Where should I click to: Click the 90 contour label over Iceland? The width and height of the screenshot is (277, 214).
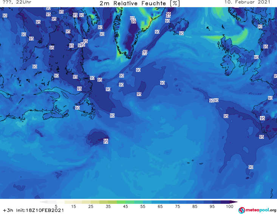coord(181,33)
